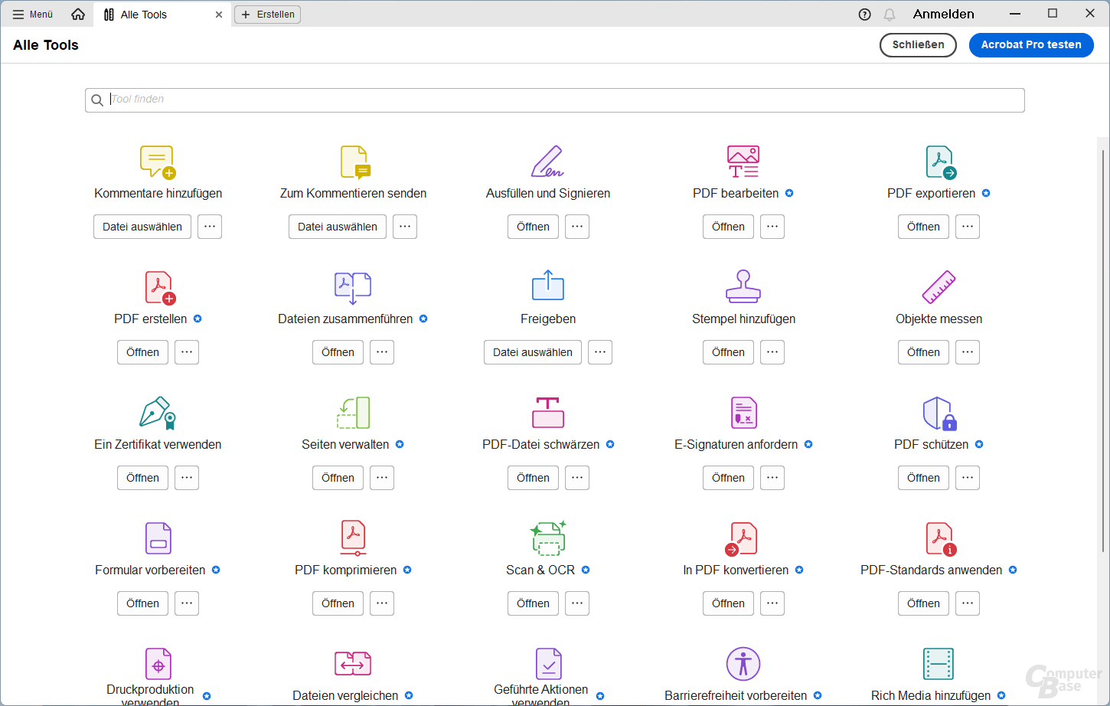1110x706 pixels.
Task: Select the PDF-Datei schwärzen icon
Action: 548,412
